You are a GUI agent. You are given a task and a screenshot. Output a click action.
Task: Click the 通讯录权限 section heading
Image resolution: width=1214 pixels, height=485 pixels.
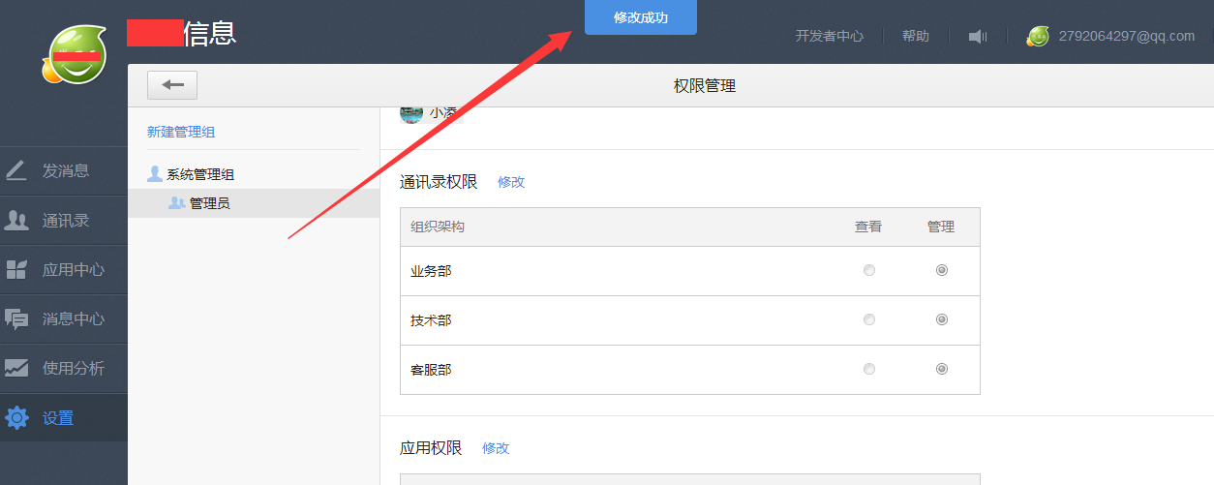(x=439, y=181)
